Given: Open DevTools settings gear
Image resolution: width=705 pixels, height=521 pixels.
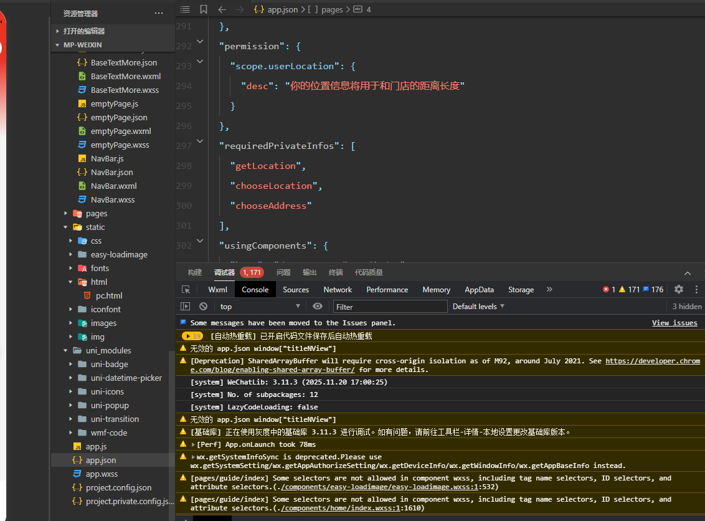Looking at the screenshot, I should click(679, 289).
